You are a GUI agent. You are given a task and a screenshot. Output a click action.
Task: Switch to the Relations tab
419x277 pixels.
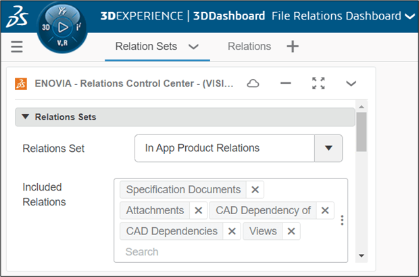coord(249,47)
